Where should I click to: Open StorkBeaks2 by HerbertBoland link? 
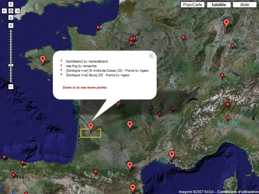(87, 61)
